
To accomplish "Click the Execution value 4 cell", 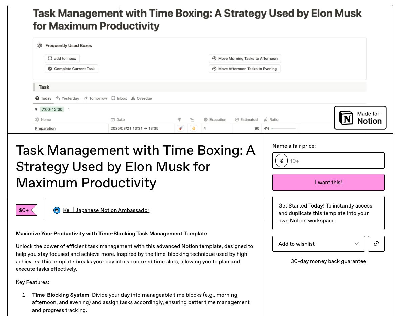I will 217,128.
